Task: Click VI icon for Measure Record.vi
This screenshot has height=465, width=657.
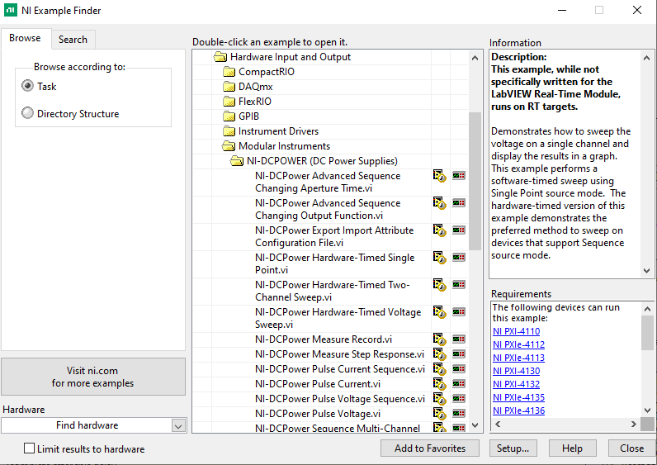Action: [x=440, y=339]
